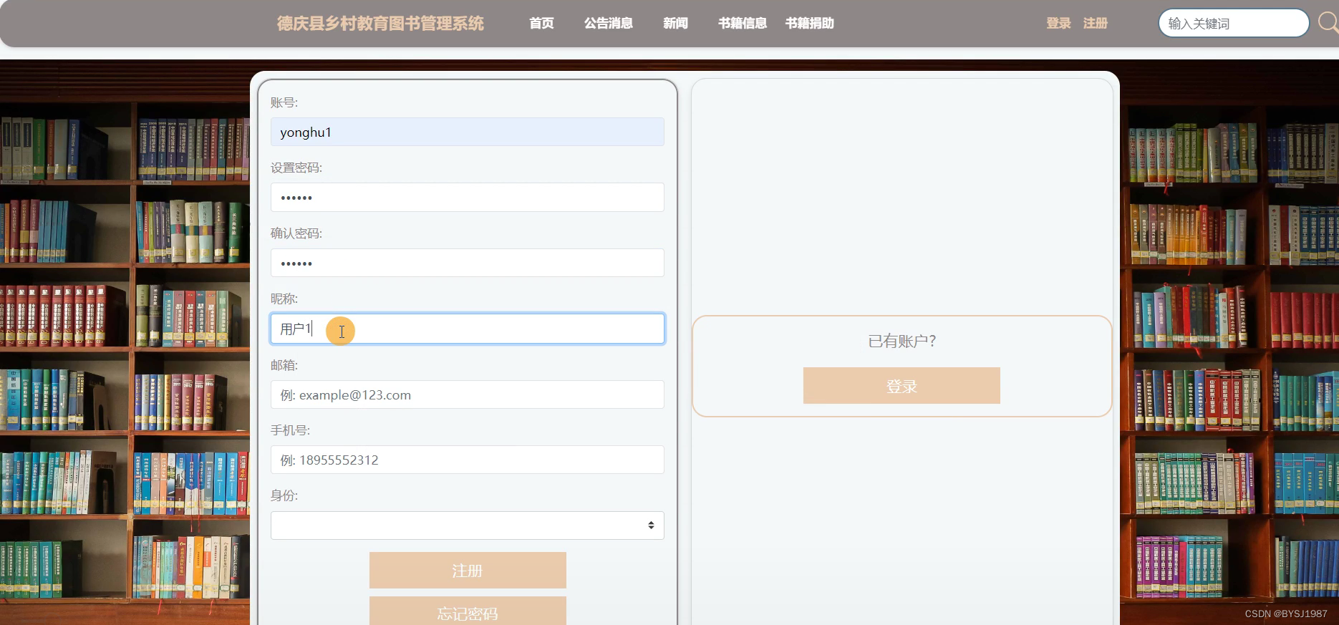Screen dimensions: 1339x625
Task: Click the 注册 link in header
Action: pyautogui.click(x=1096, y=24)
